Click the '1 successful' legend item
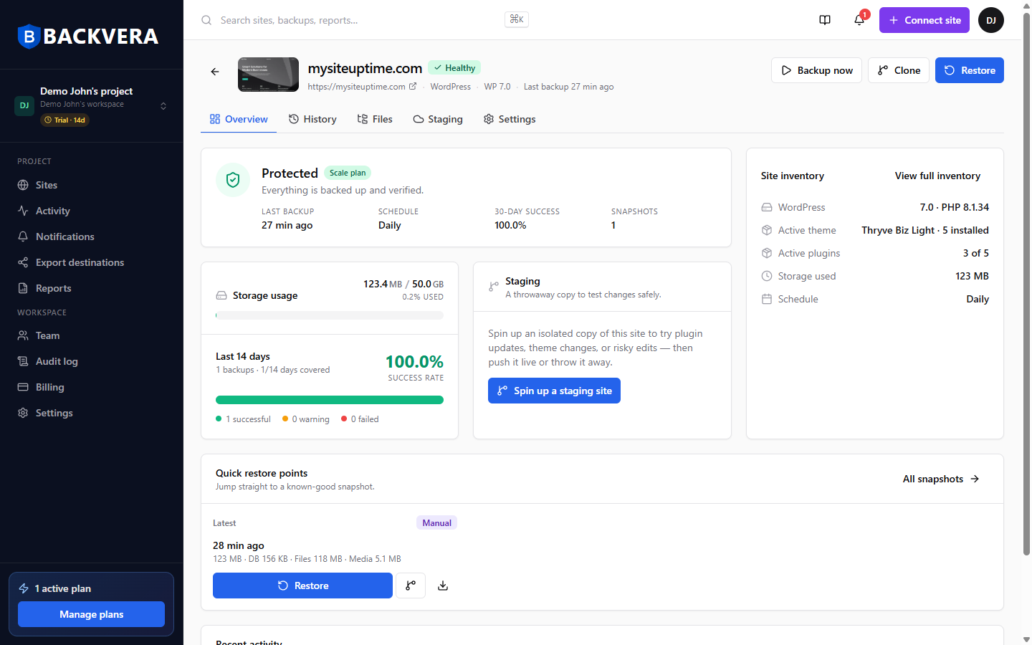Screen dimensions: 1032x645 [x=243, y=419]
